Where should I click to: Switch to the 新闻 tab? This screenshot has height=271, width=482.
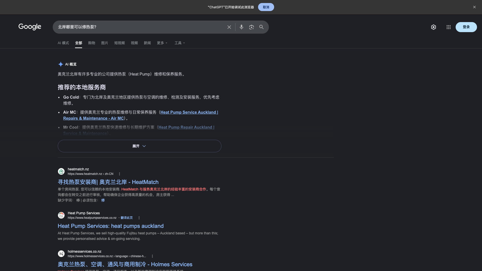[147, 43]
